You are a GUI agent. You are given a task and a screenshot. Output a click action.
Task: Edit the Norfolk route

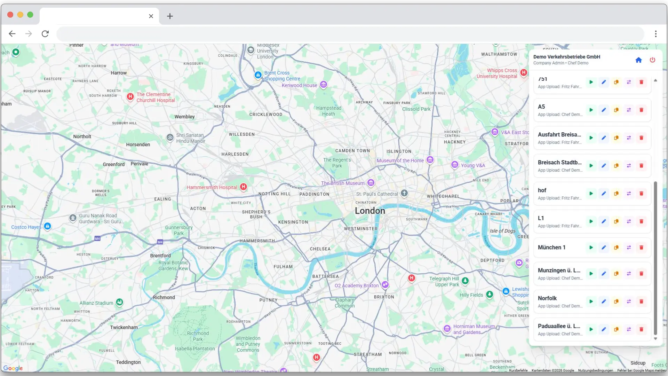(x=604, y=301)
